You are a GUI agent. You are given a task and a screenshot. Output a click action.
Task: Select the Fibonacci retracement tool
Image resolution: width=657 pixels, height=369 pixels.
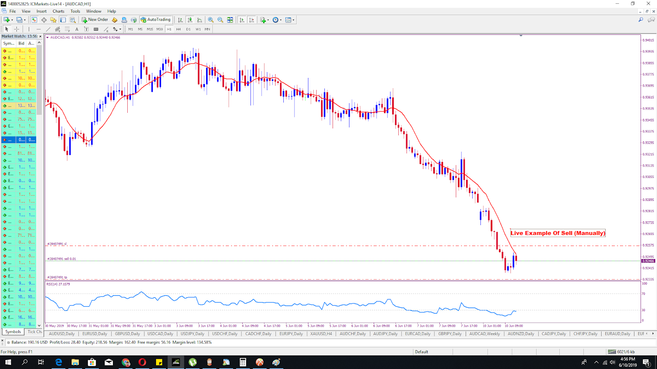(67, 29)
